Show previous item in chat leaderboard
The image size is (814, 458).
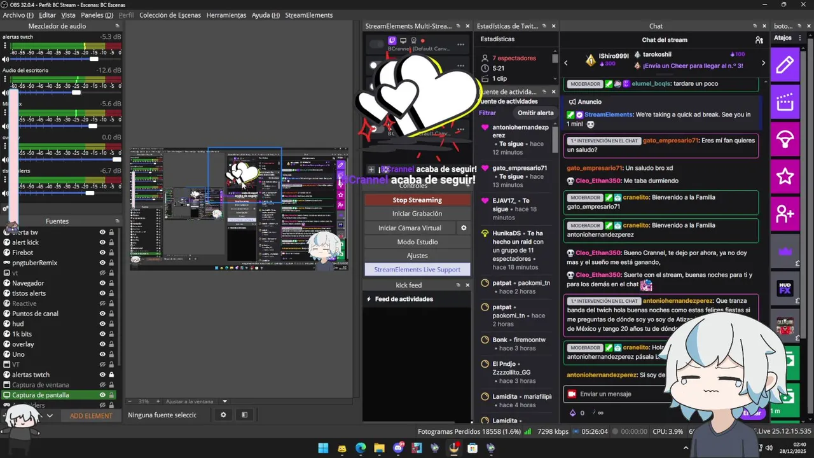coord(566,62)
